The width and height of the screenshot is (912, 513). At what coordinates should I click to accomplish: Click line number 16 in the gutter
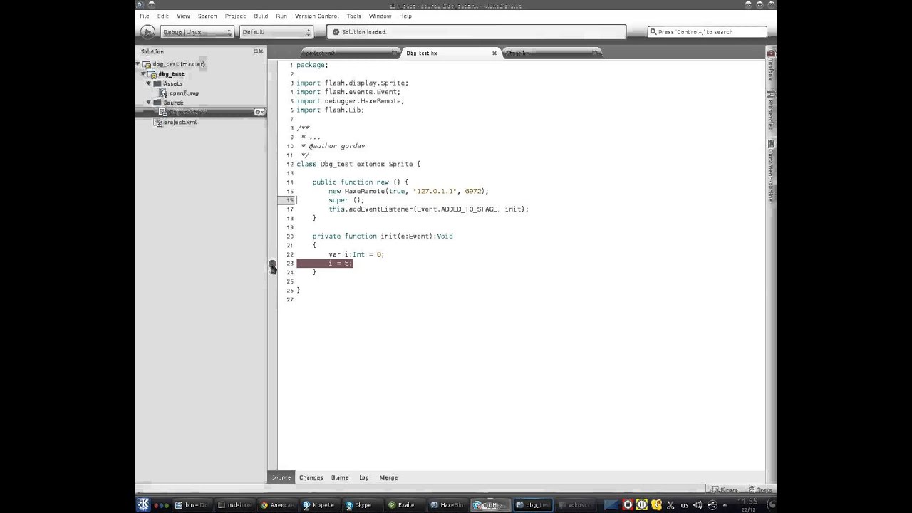click(x=290, y=200)
